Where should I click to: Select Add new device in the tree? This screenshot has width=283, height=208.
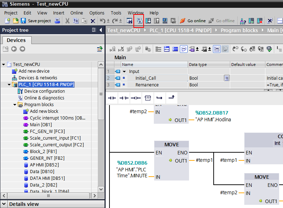pyautogui.click(x=34, y=71)
